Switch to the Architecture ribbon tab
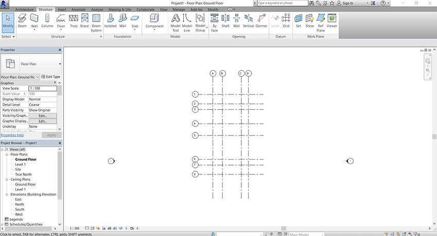Screen dimensions: 437x236 point(24,9)
